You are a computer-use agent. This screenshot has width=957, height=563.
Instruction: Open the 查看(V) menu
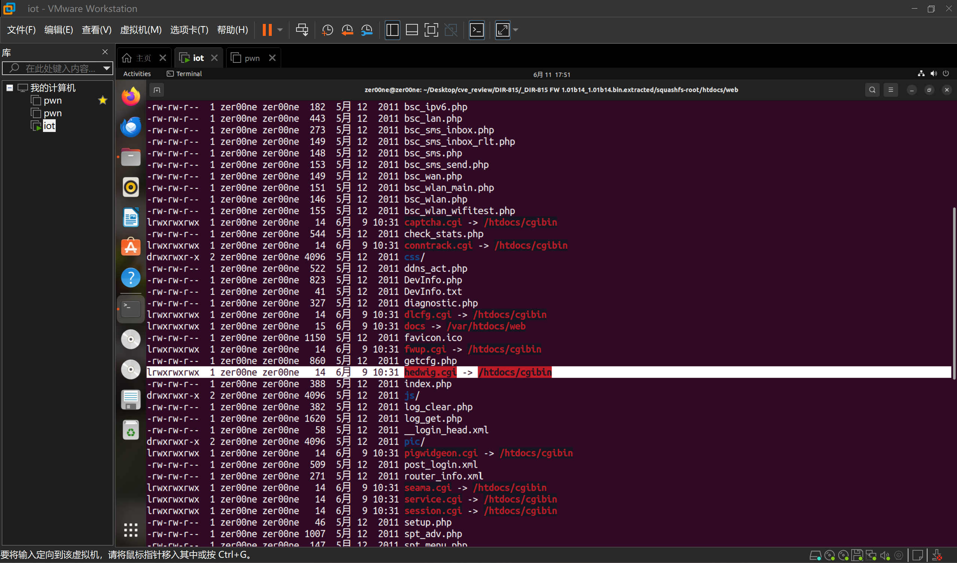point(96,30)
